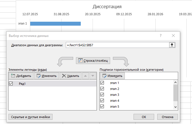
Task: Close the Выбор источника данных dialog
Action: point(173,36)
